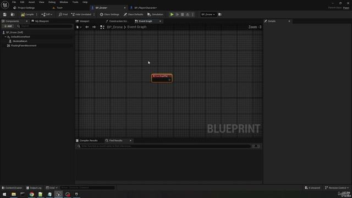Close the BP_Drone tab
This screenshot has width=352, height=198.
pyautogui.click(x=125, y=8)
